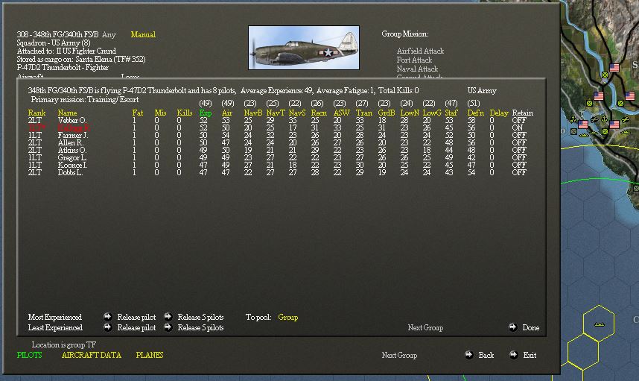Sort pilots by Recn column

(319, 113)
